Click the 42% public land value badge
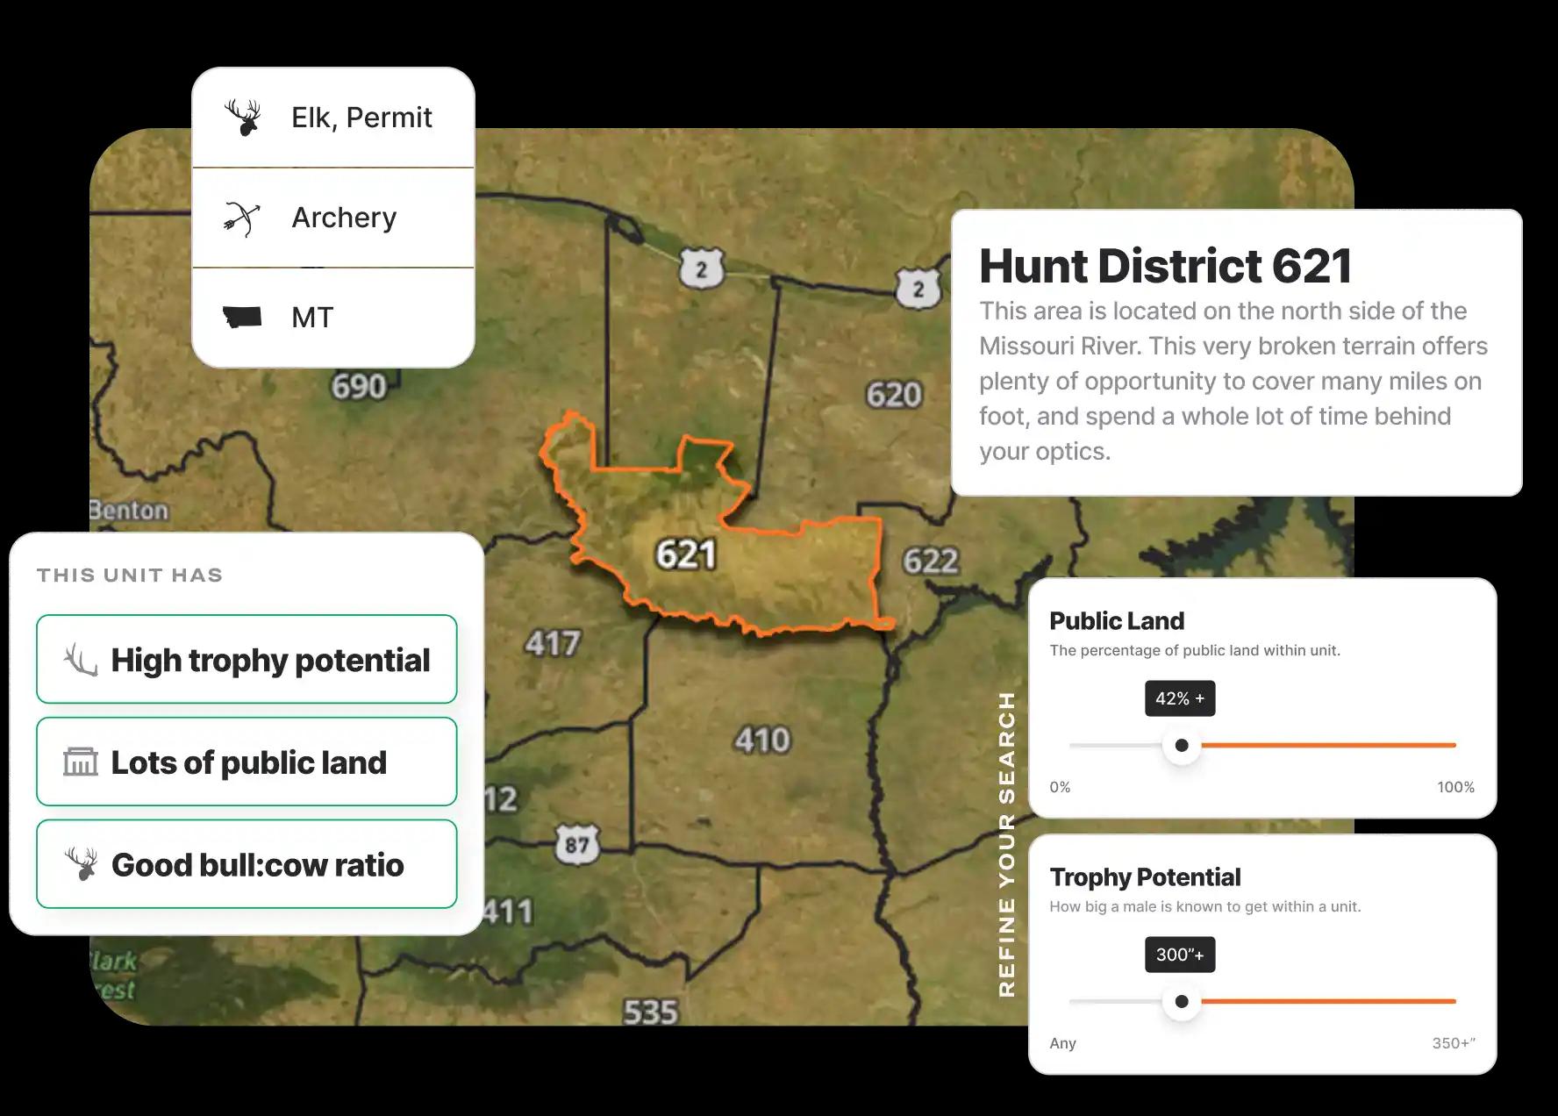Screen dimensions: 1558x1116 tap(1179, 697)
